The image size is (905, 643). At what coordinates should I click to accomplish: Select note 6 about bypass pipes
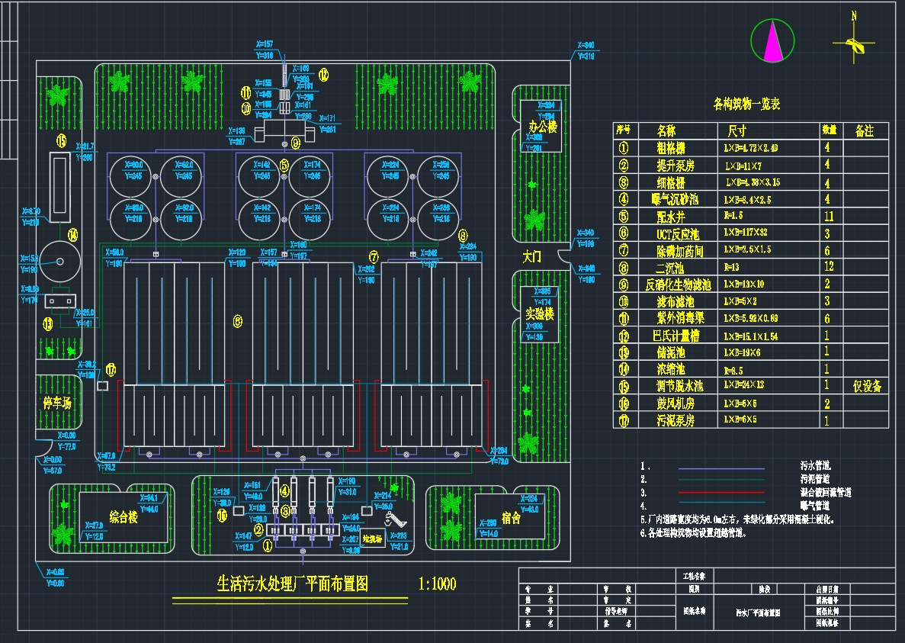[x=693, y=532]
